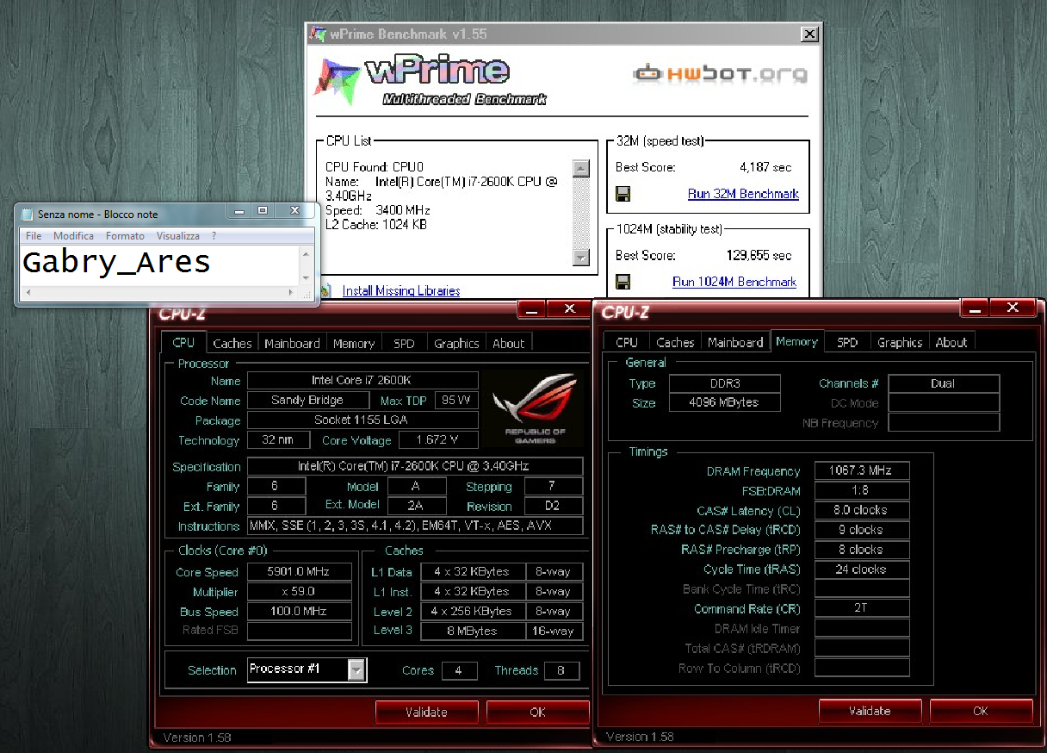
Task: Click scroll up arrow in wPrime CPU List
Action: [580, 168]
